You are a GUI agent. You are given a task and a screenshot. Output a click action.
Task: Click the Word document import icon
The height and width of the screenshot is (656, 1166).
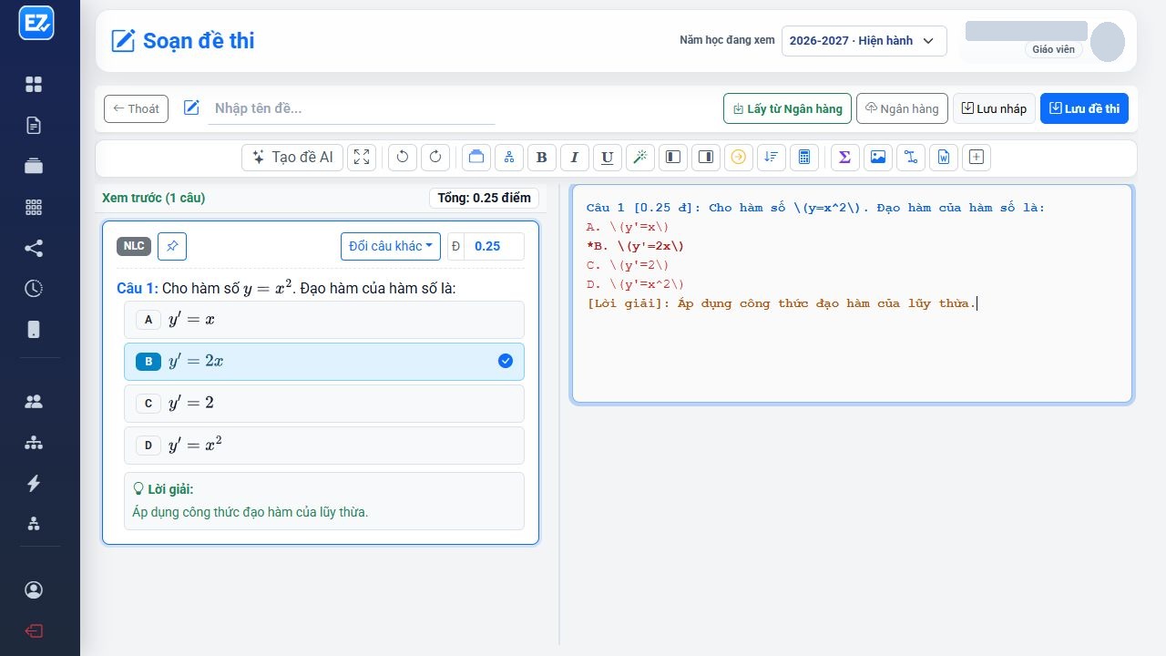944,157
